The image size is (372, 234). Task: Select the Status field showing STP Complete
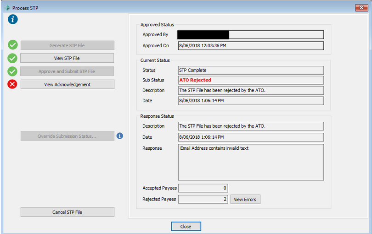(251, 70)
